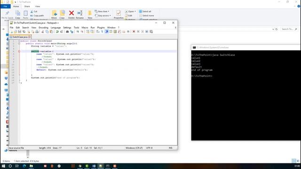
Task: Switch to the Share tab in File Explorer
Action: pyautogui.click(x=27, y=6)
